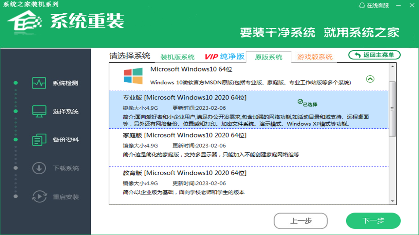Image resolution: width=419 pixels, height=235 pixels.
Task: Click the 重启安装 restart icon in sidebar
Action: coord(39,196)
